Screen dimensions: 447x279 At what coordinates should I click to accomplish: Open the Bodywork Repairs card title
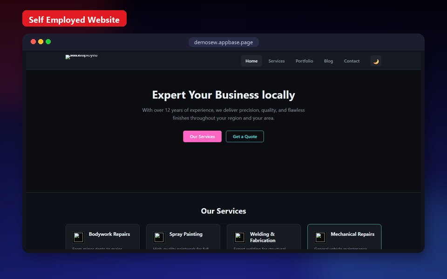pos(109,234)
